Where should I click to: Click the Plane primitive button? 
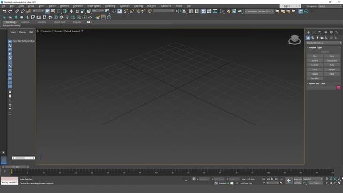click(x=332, y=74)
